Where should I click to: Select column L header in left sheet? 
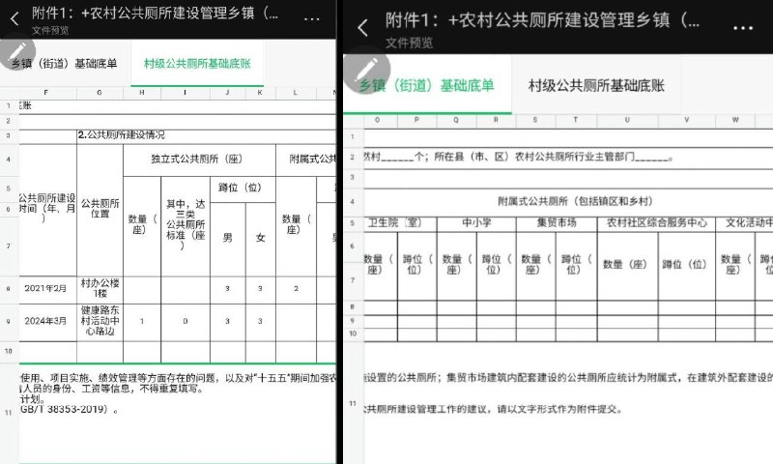tap(296, 93)
